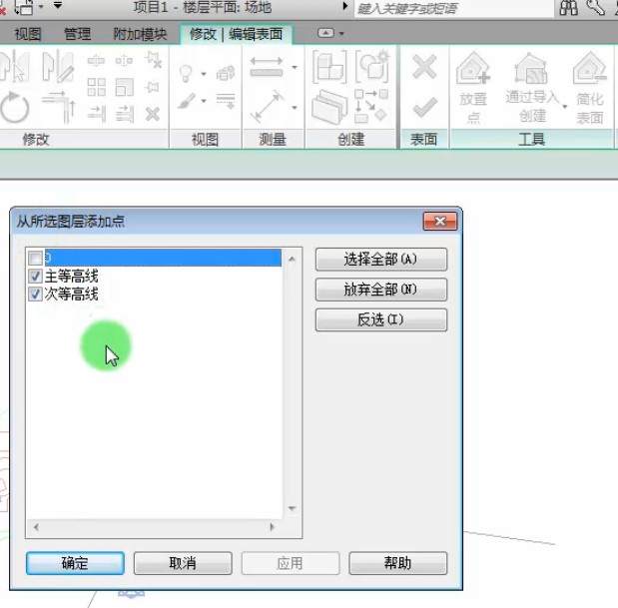This screenshot has width=618, height=608.
Task: Open the 附加模块 ribbon tab
Action: tap(140, 34)
